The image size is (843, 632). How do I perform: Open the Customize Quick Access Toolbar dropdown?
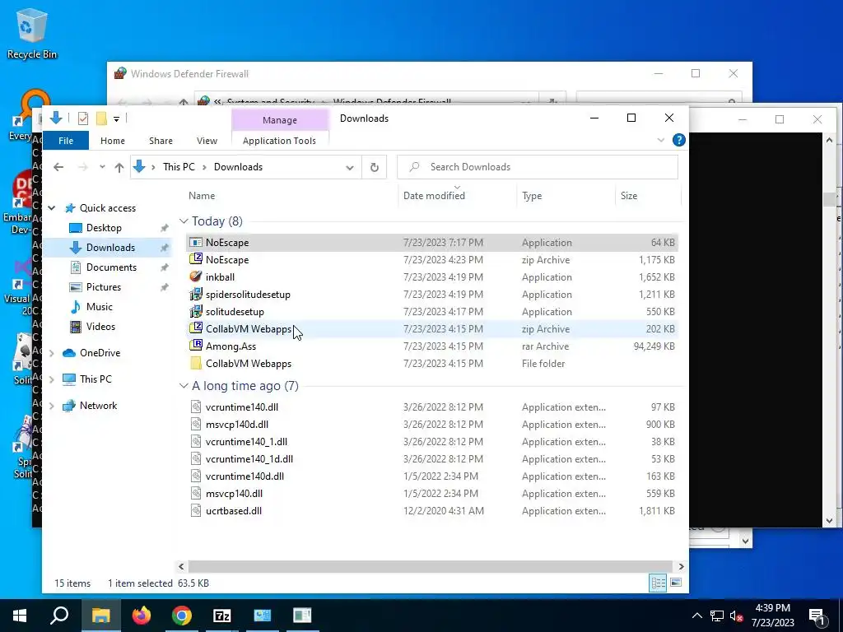[x=116, y=118]
